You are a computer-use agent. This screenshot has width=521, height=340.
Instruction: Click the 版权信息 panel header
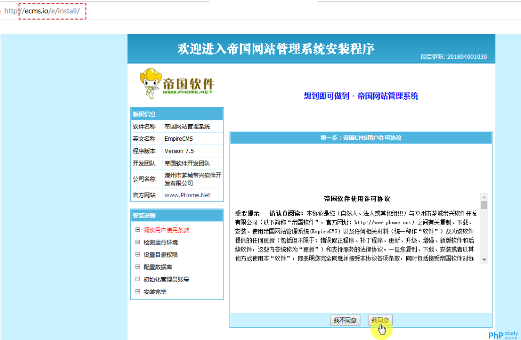[x=177, y=114]
